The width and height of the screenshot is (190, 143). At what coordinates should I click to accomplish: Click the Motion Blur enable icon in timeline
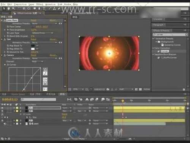[97, 99]
